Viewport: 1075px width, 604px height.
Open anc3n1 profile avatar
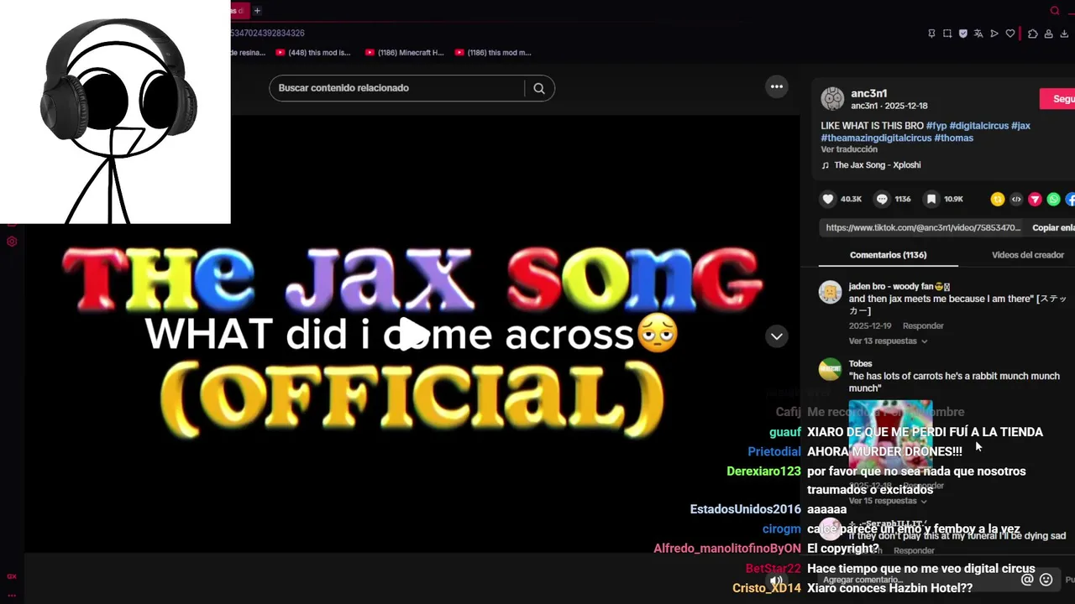pyautogui.click(x=832, y=99)
